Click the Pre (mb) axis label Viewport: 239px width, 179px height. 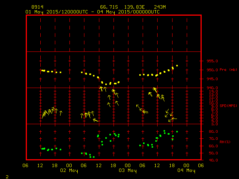tap(229, 70)
